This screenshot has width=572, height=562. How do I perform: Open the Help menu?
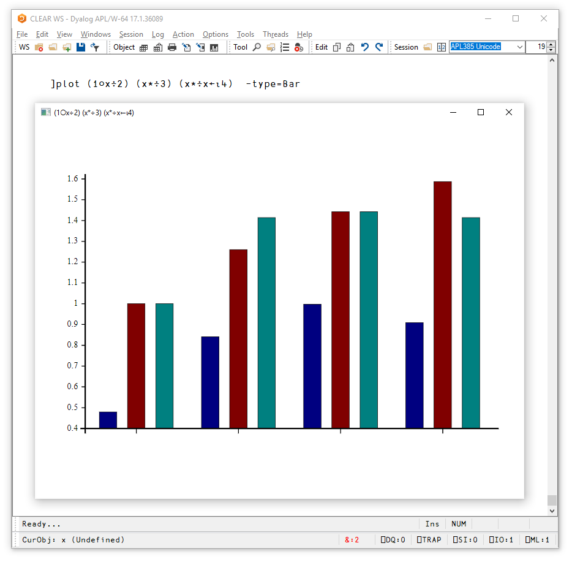click(304, 34)
